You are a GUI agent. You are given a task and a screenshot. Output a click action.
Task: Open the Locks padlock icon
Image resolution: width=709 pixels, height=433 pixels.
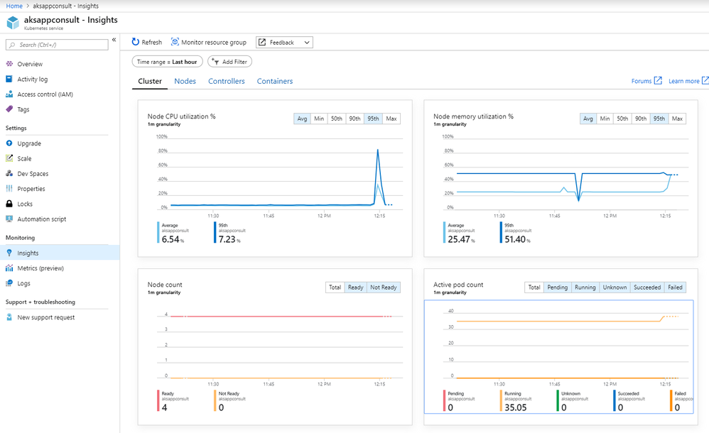pos(9,204)
